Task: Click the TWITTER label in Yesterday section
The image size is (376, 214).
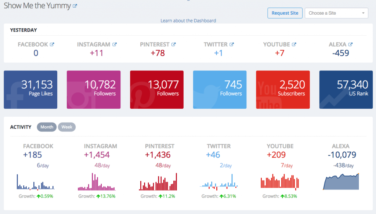Action: tap(216, 44)
